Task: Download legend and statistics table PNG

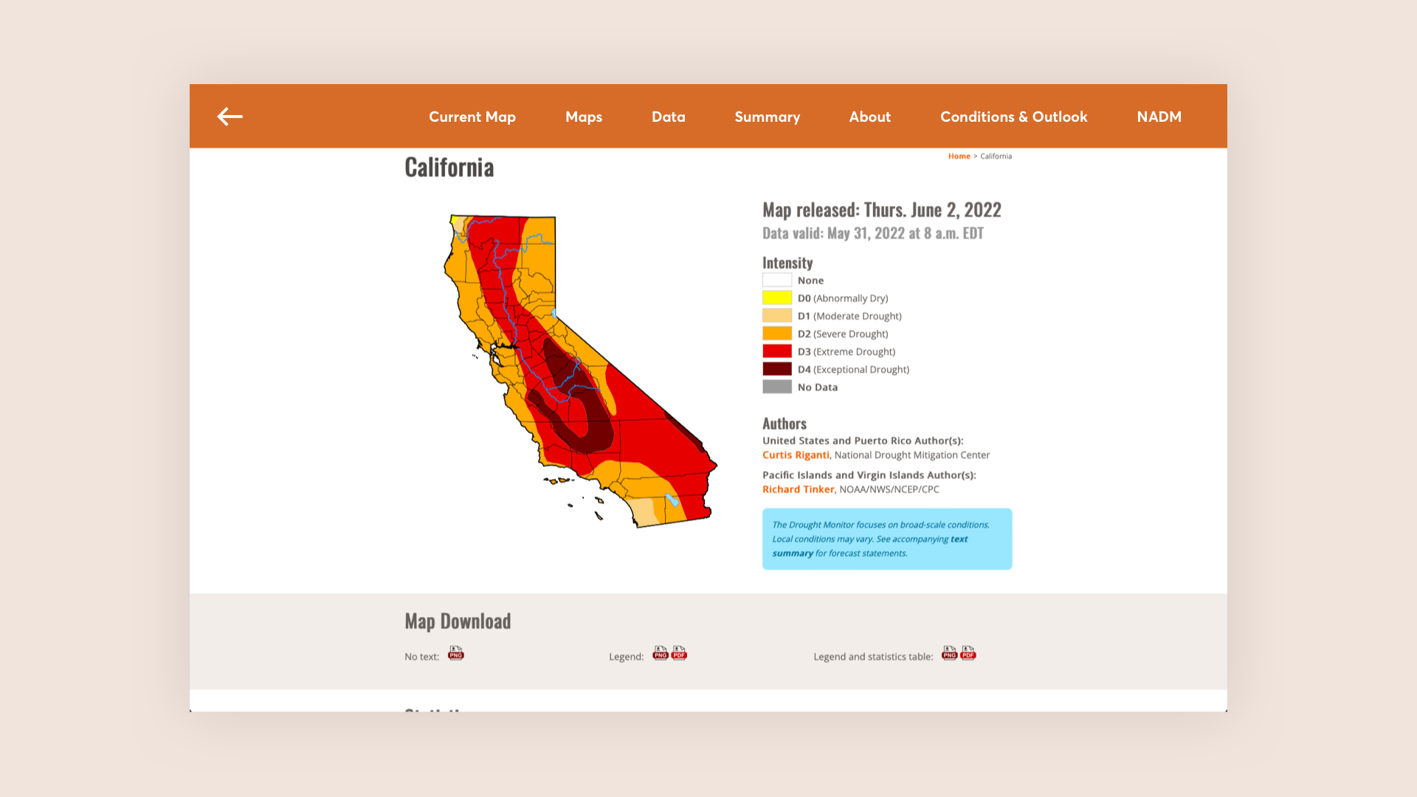Action: (x=950, y=654)
